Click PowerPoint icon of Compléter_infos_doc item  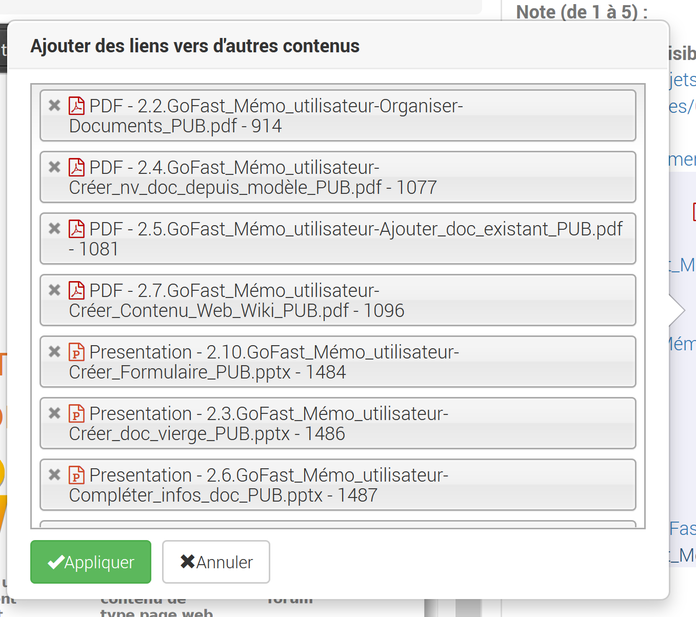76,475
